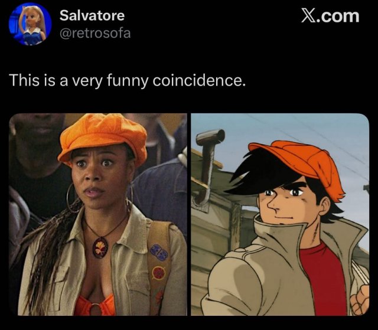Click the orange top with the ring detail

95,305
